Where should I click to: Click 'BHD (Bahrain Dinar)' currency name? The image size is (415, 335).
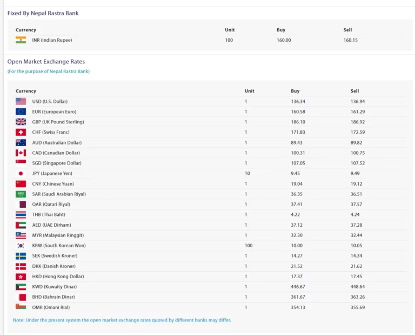[53, 297]
